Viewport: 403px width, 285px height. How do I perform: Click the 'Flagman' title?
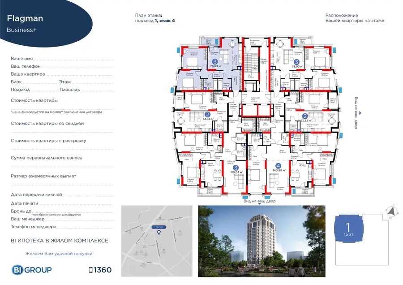(25, 18)
